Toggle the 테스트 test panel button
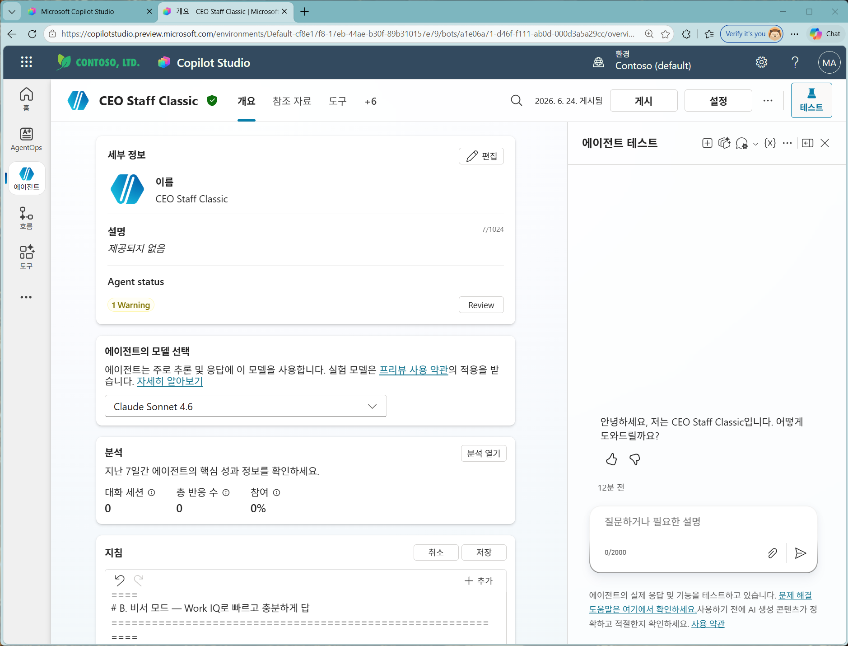Image resolution: width=848 pixels, height=646 pixels. [x=811, y=100]
